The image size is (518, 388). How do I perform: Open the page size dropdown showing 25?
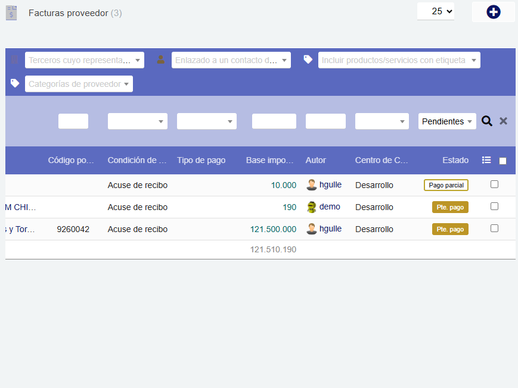tap(436, 11)
